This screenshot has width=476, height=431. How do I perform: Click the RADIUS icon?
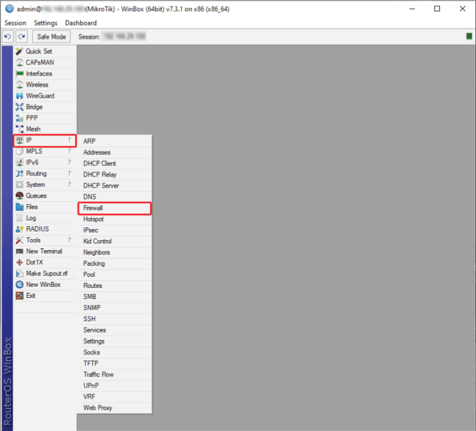click(x=19, y=229)
